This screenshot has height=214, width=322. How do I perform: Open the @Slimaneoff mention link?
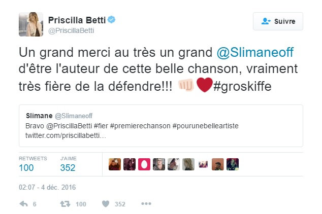(255, 52)
